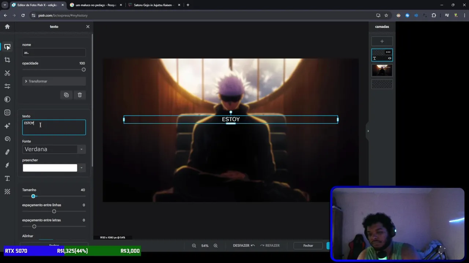Click DESFAZER undo button
This screenshot has width=469, height=263.
244,245
